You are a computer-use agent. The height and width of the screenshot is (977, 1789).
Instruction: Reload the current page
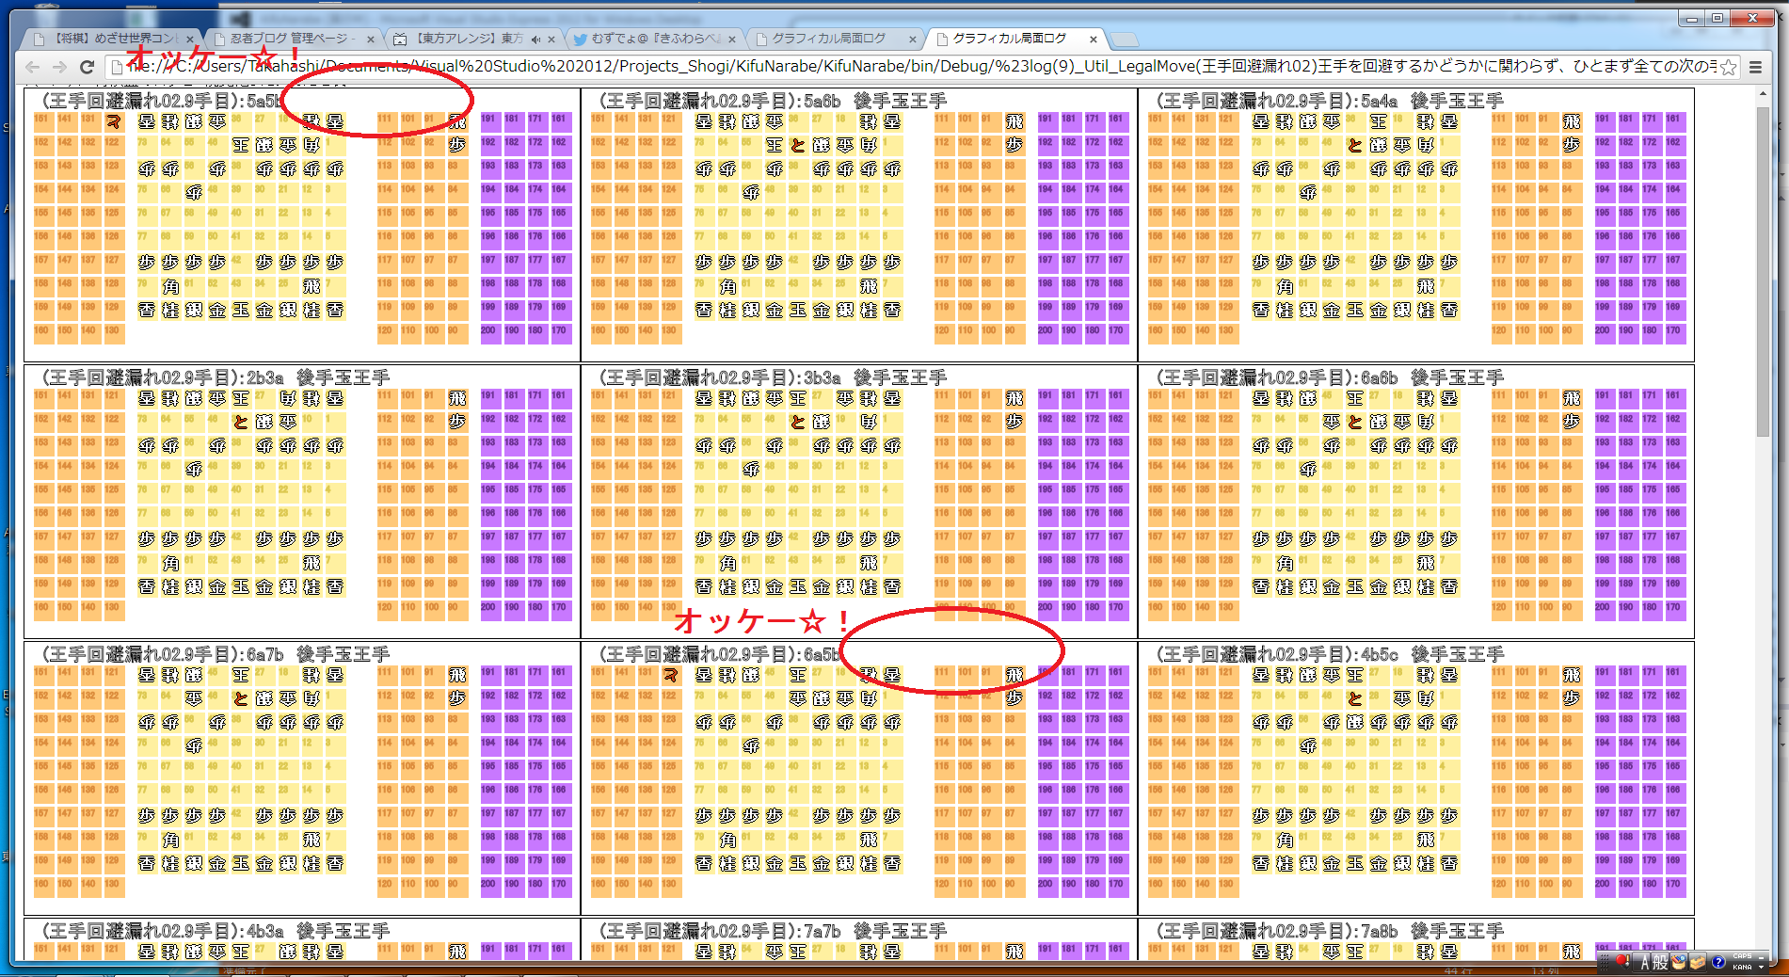click(x=88, y=67)
